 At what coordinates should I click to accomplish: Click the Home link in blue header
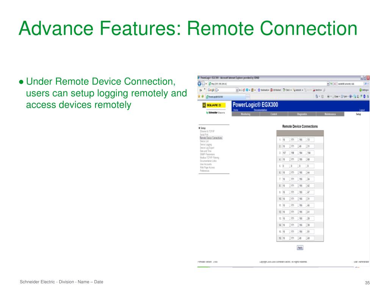coord(236,110)
